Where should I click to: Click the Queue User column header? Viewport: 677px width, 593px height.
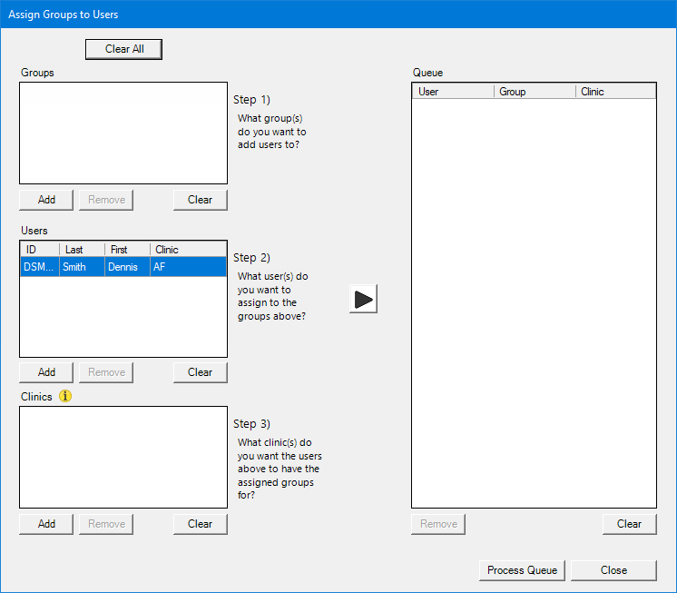(x=453, y=92)
